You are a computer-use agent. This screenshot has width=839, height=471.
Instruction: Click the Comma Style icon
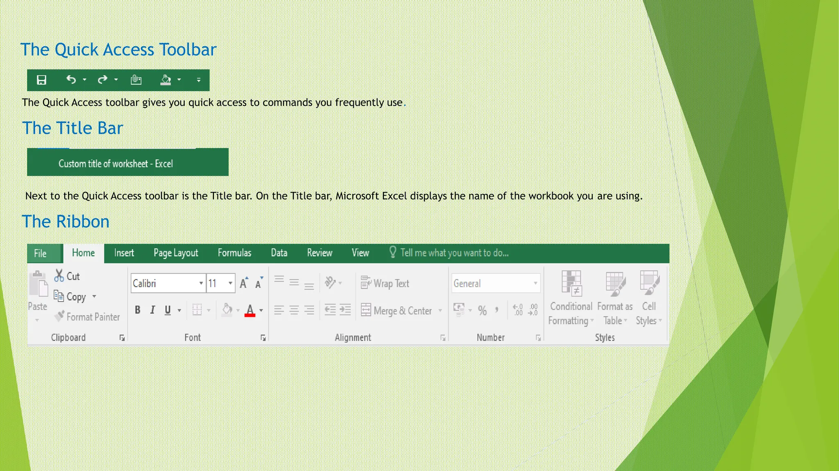pos(497,310)
